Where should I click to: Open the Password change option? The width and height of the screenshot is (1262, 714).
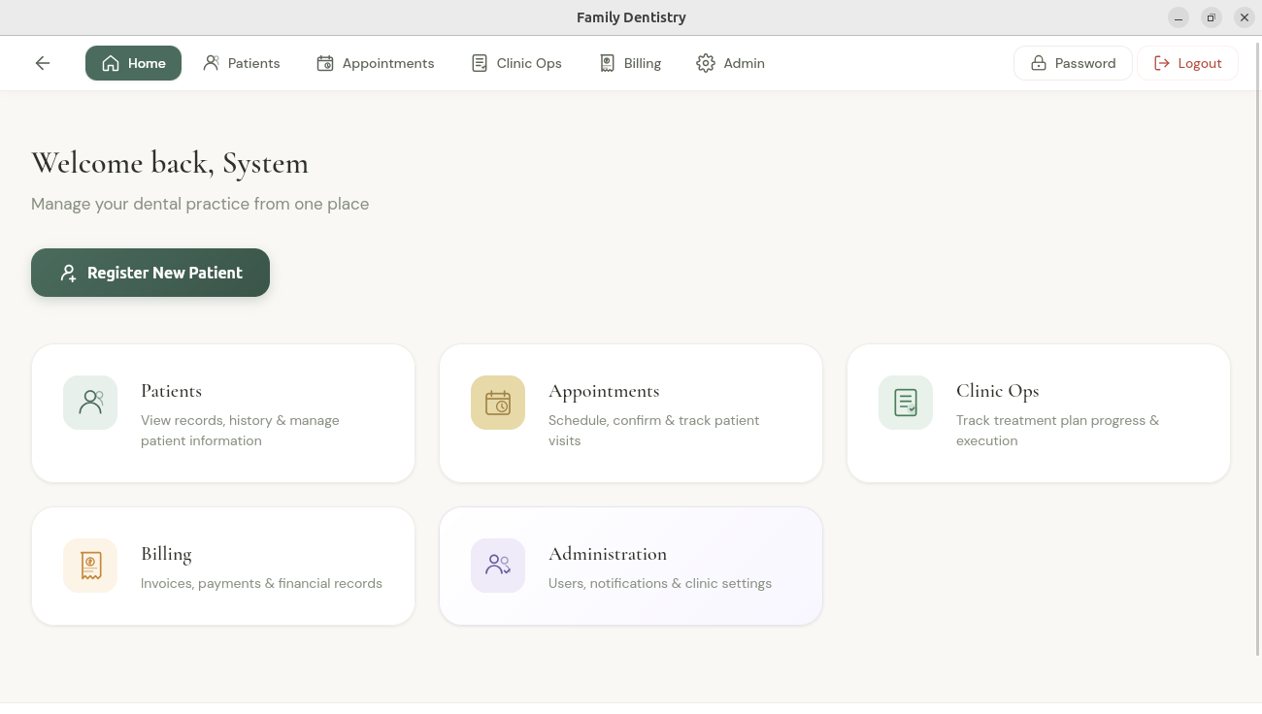tap(1073, 62)
